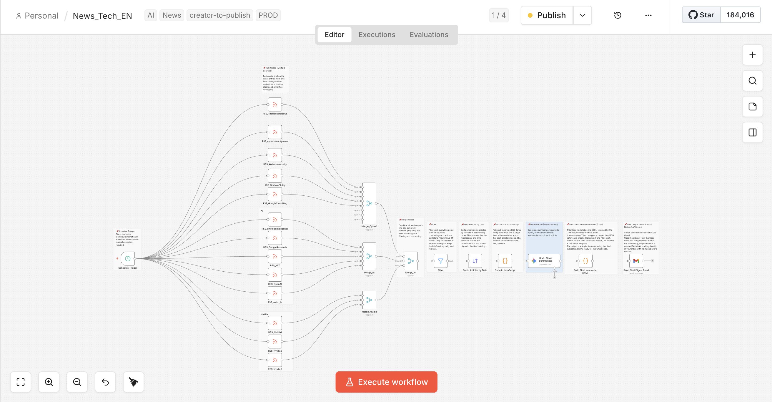Select the Schedule Trigger node
The height and width of the screenshot is (402, 772).
click(127, 259)
